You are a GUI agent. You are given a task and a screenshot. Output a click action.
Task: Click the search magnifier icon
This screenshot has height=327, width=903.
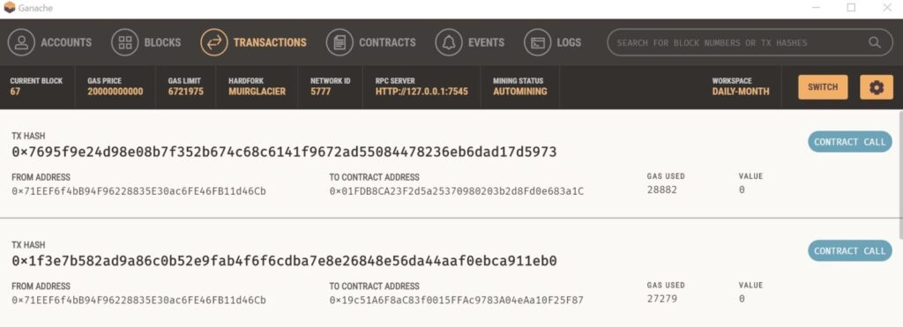pyautogui.click(x=875, y=42)
